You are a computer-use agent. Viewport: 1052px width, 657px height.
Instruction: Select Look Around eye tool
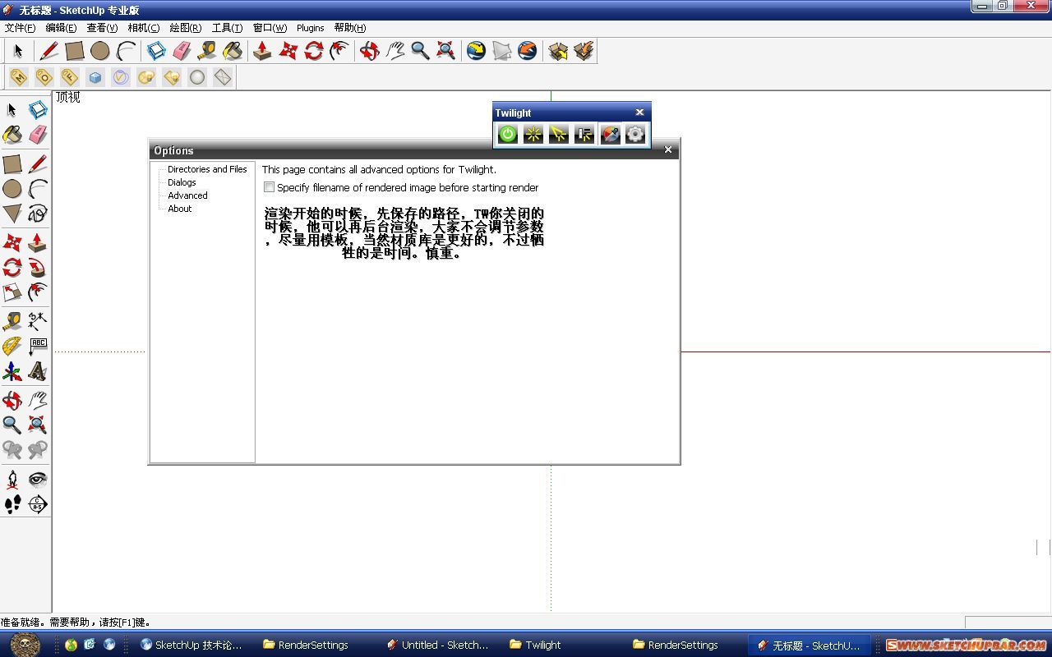tap(38, 480)
